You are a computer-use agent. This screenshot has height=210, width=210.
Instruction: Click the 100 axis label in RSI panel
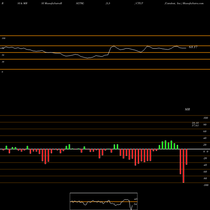pyautogui.click(x=3, y=38)
